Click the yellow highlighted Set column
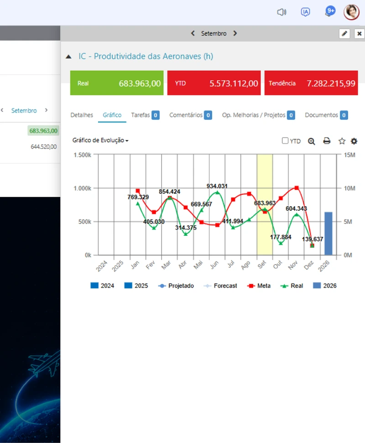Viewport: 365px width, 443px height. point(265,204)
